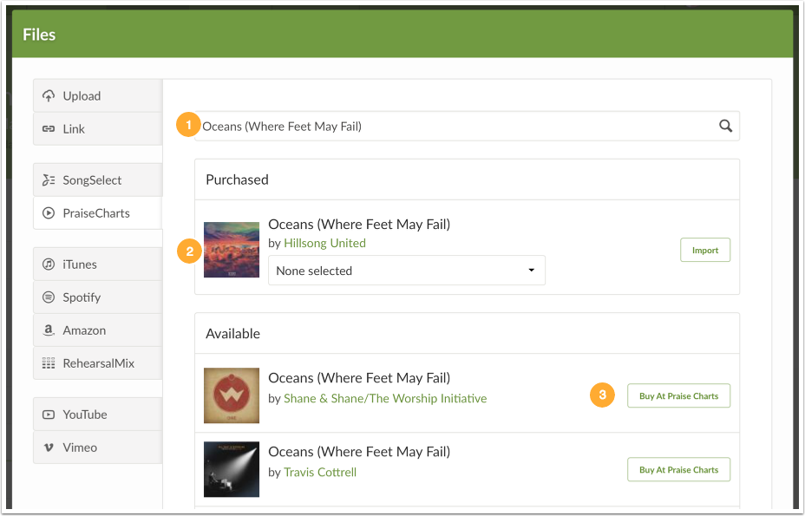The image size is (805, 516).
Task: Select the Upload option in the sidebar
Action: tap(79, 95)
